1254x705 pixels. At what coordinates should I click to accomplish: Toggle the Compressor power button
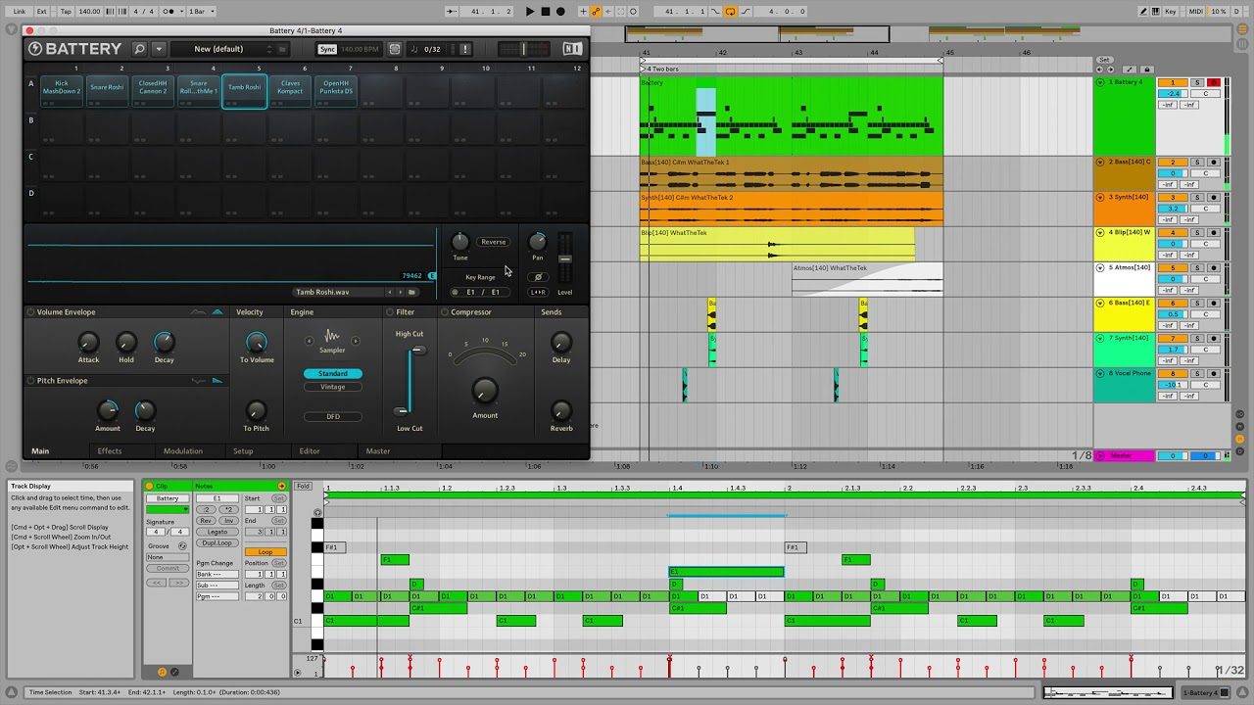pyautogui.click(x=445, y=312)
